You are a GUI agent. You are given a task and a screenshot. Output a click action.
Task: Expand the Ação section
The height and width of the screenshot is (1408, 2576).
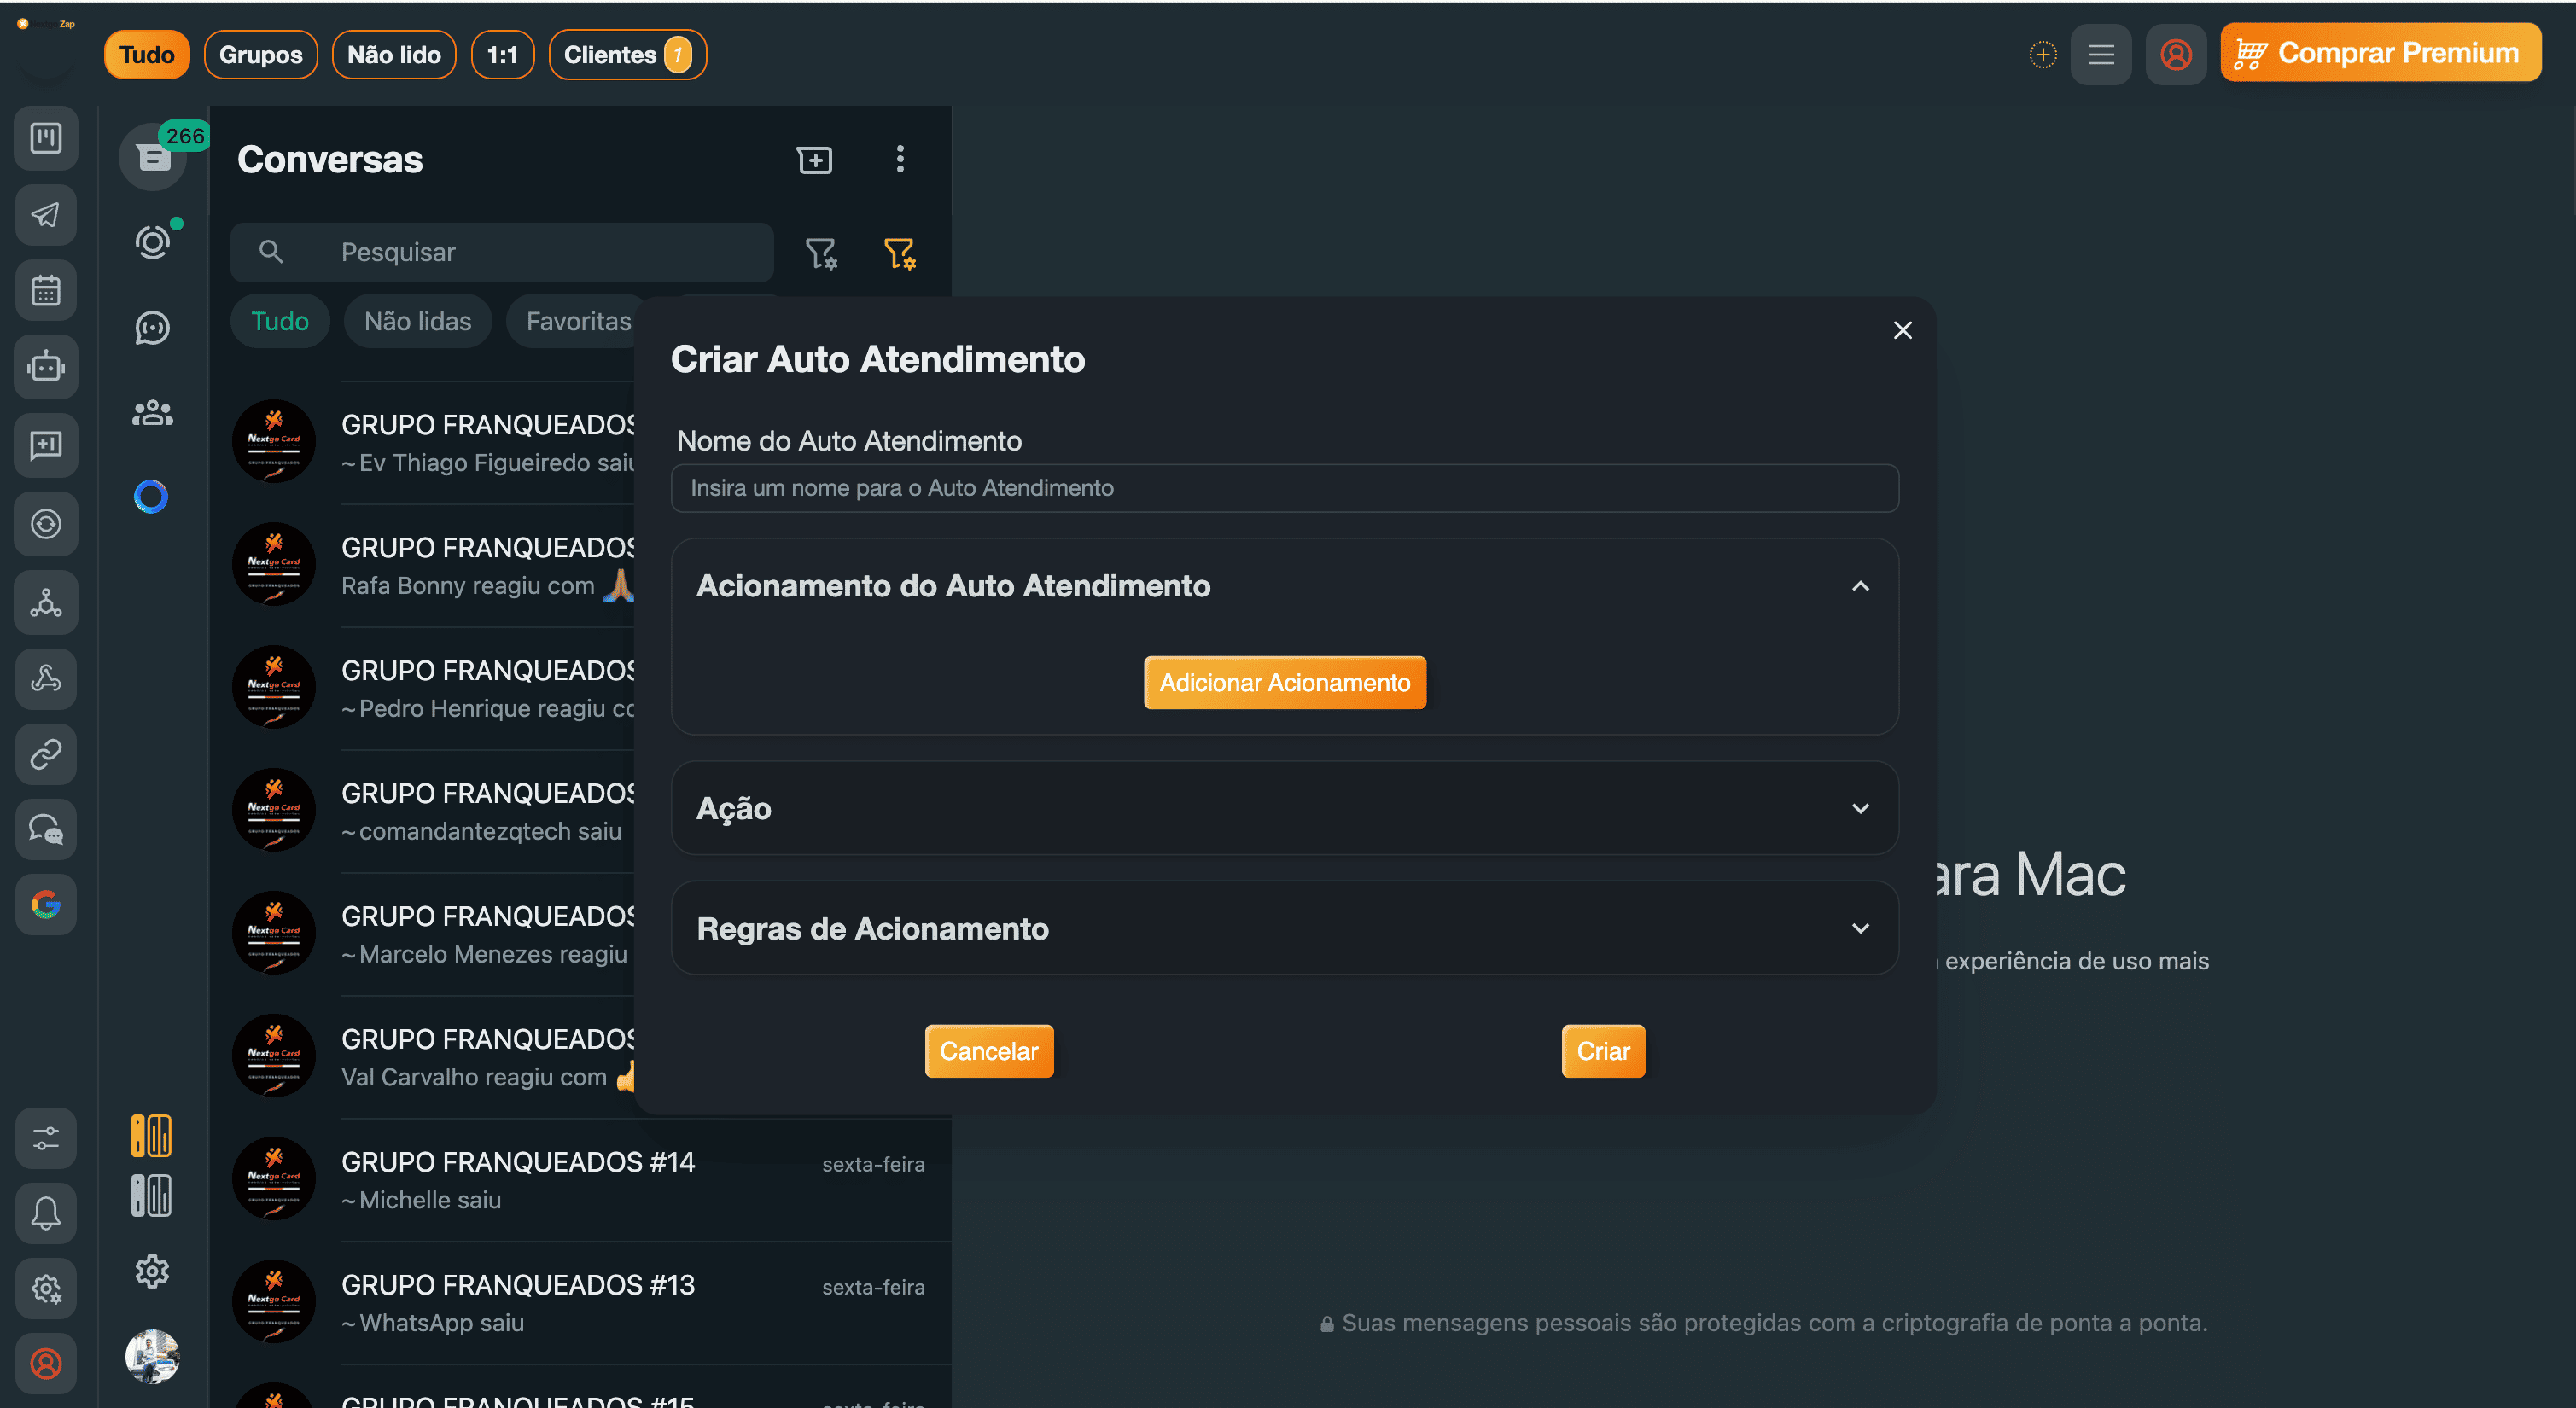click(1860, 808)
